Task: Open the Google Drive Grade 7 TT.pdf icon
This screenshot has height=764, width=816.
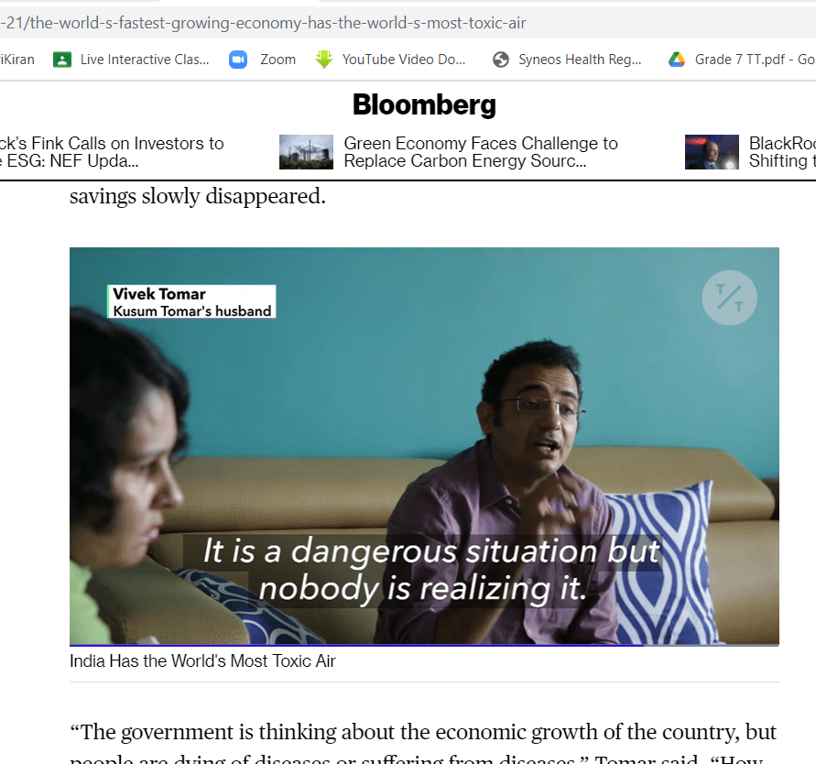Action: (x=677, y=60)
